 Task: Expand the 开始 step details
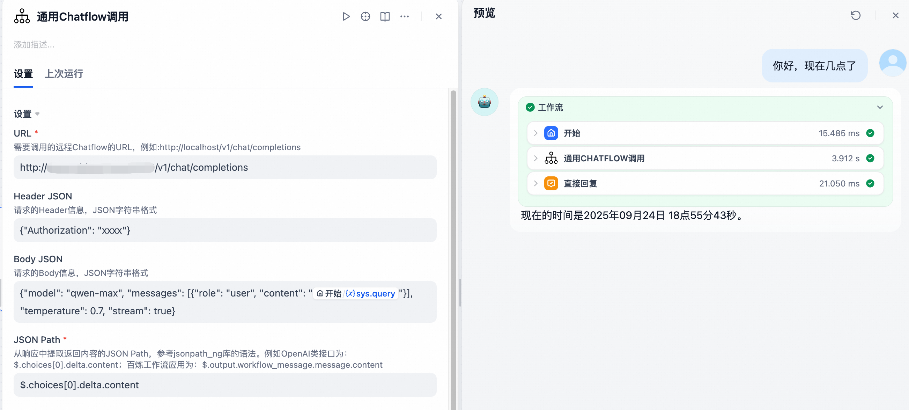pos(535,133)
